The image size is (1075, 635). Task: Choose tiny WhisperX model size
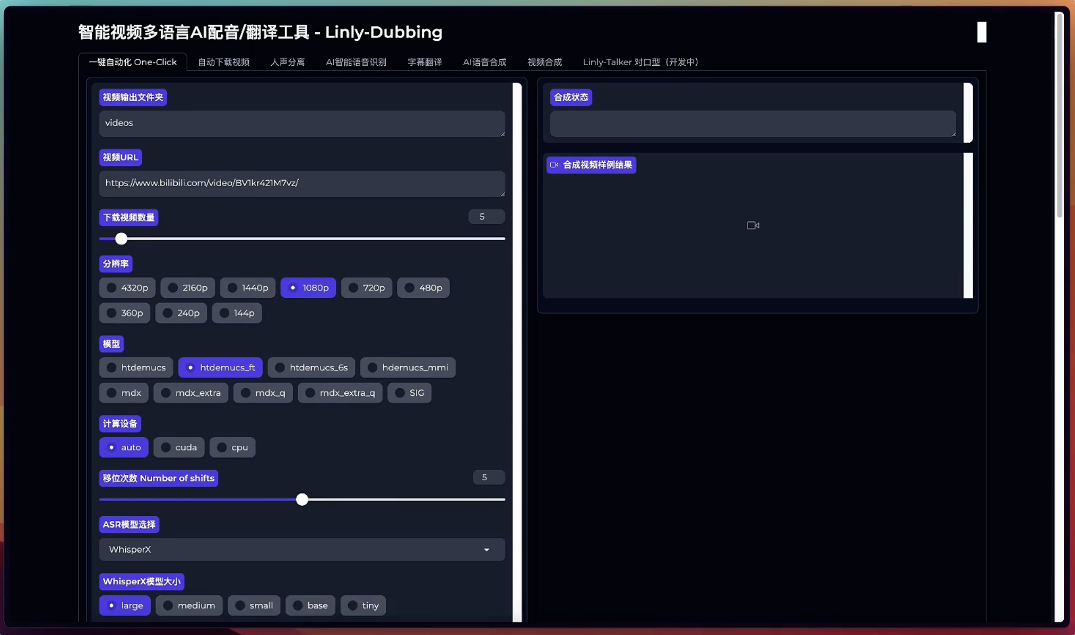tap(363, 606)
